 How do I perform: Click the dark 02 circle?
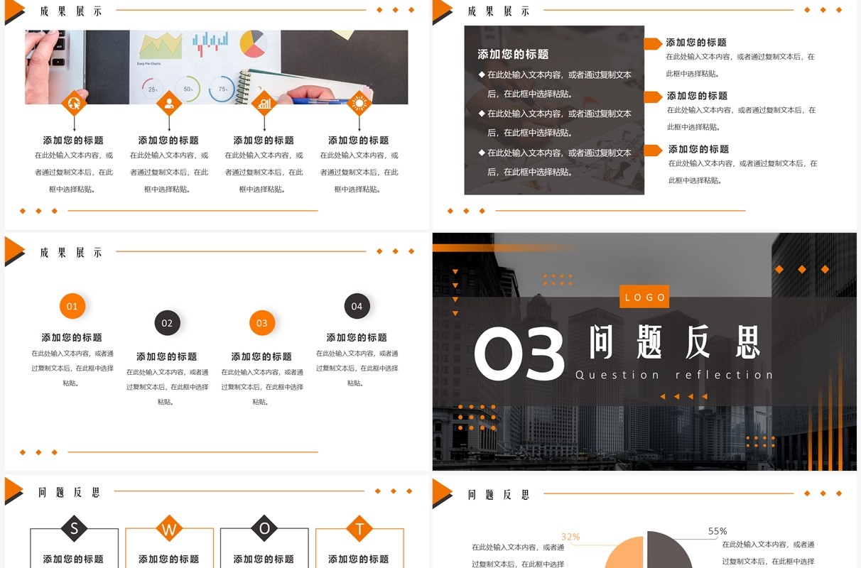coord(167,323)
